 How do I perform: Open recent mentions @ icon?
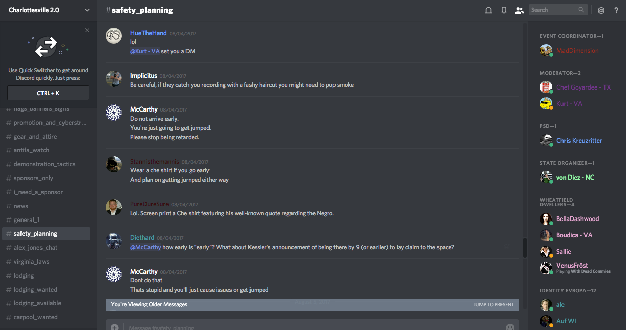tap(601, 10)
